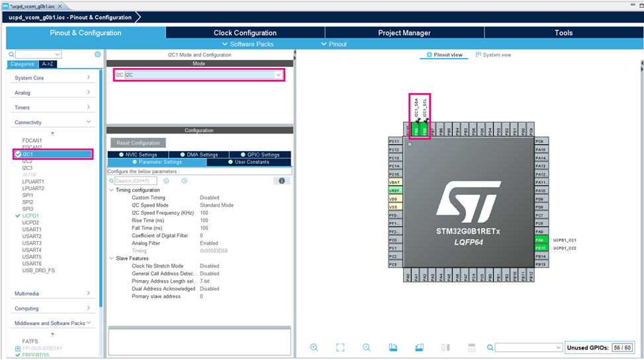Rotate the chip counter-clockwise
This screenshot has height=360, width=644.
(x=420, y=347)
